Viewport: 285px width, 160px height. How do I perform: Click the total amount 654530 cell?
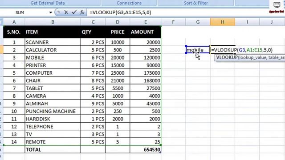[x=146, y=149]
